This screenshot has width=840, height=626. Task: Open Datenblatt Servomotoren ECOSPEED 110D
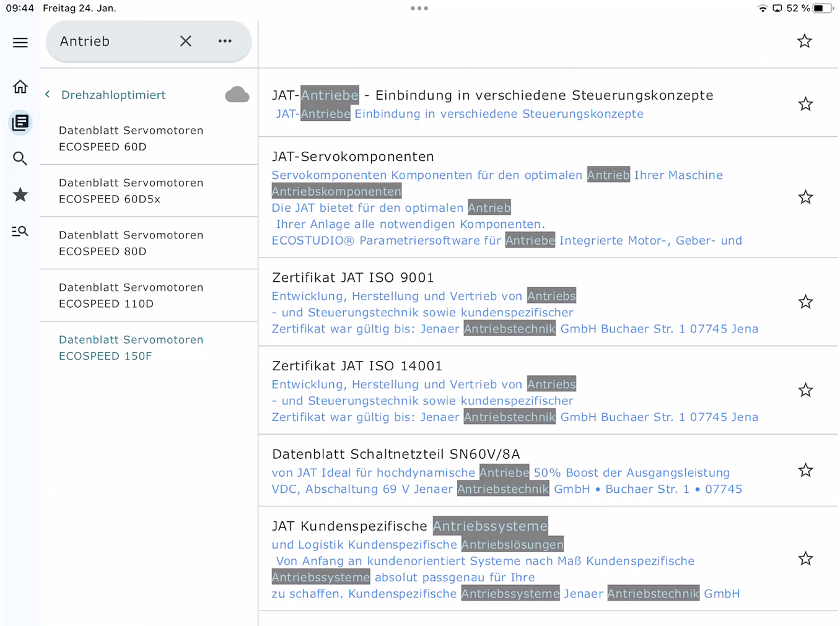(x=149, y=295)
